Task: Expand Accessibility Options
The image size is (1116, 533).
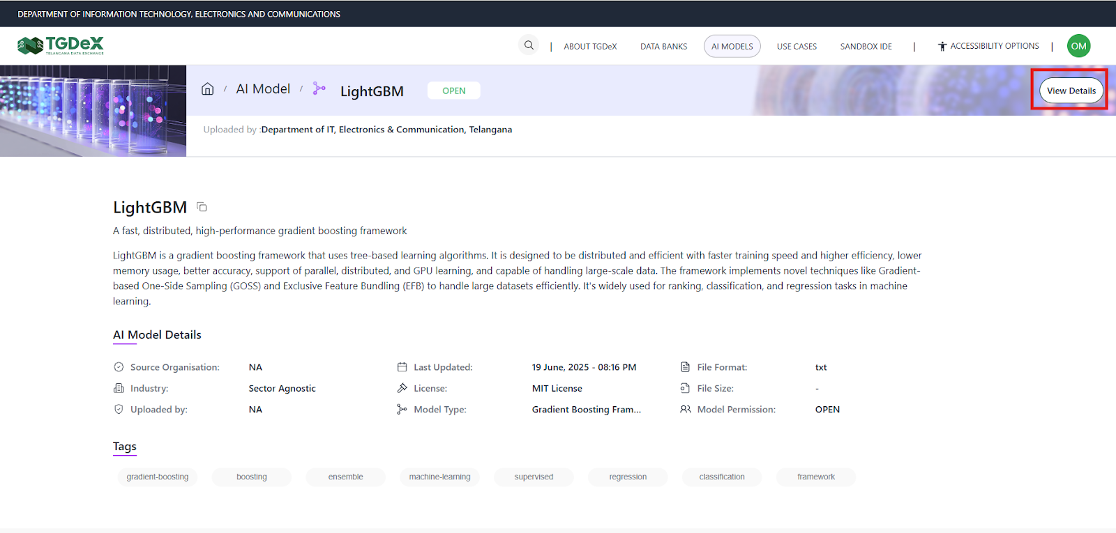Action: tap(994, 46)
